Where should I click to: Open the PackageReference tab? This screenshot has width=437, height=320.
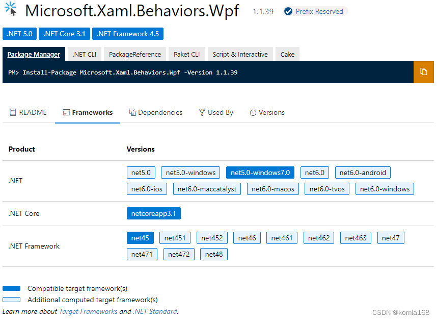[134, 54]
